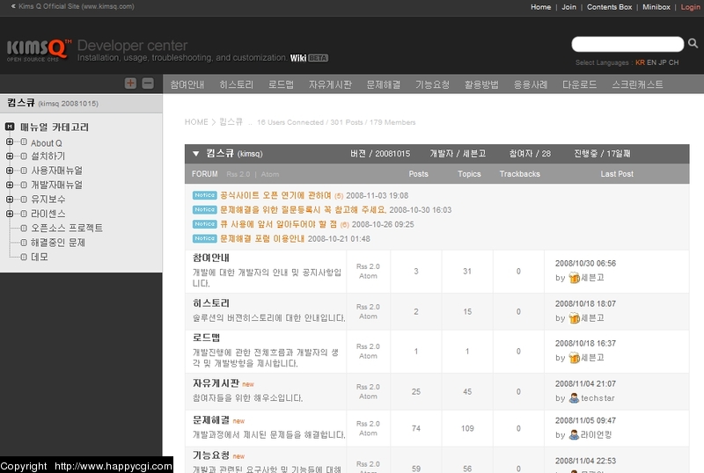The width and height of the screenshot is (704, 473).
Task: Switch language to KR
Action: (640, 62)
